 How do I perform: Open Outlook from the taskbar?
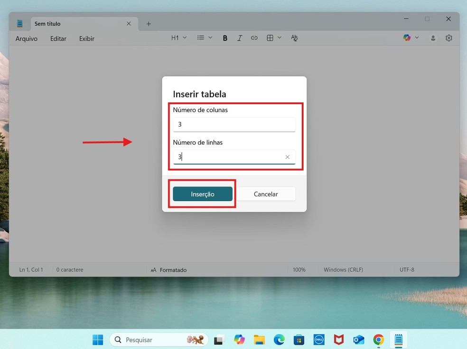(x=359, y=340)
